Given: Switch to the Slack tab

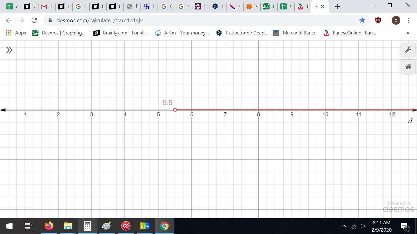Looking at the screenshot, I should (x=201, y=6).
